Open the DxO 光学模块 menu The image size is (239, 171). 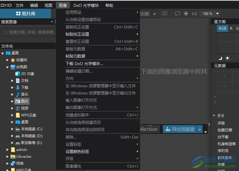(x=86, y=5)
